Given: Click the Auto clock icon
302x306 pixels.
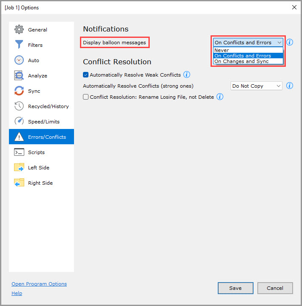Looking at the screenshot, I should coord(19,60).
